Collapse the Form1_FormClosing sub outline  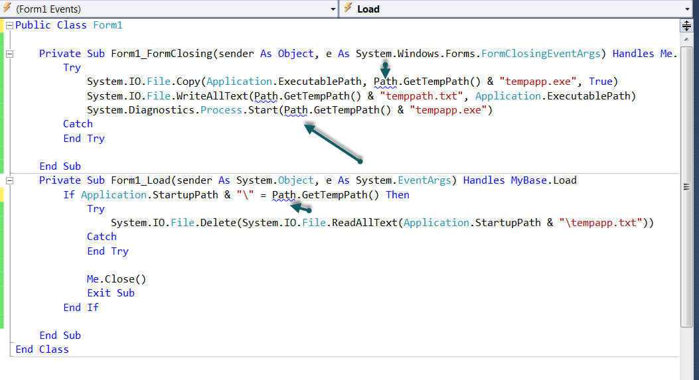[x=9, y=54]
